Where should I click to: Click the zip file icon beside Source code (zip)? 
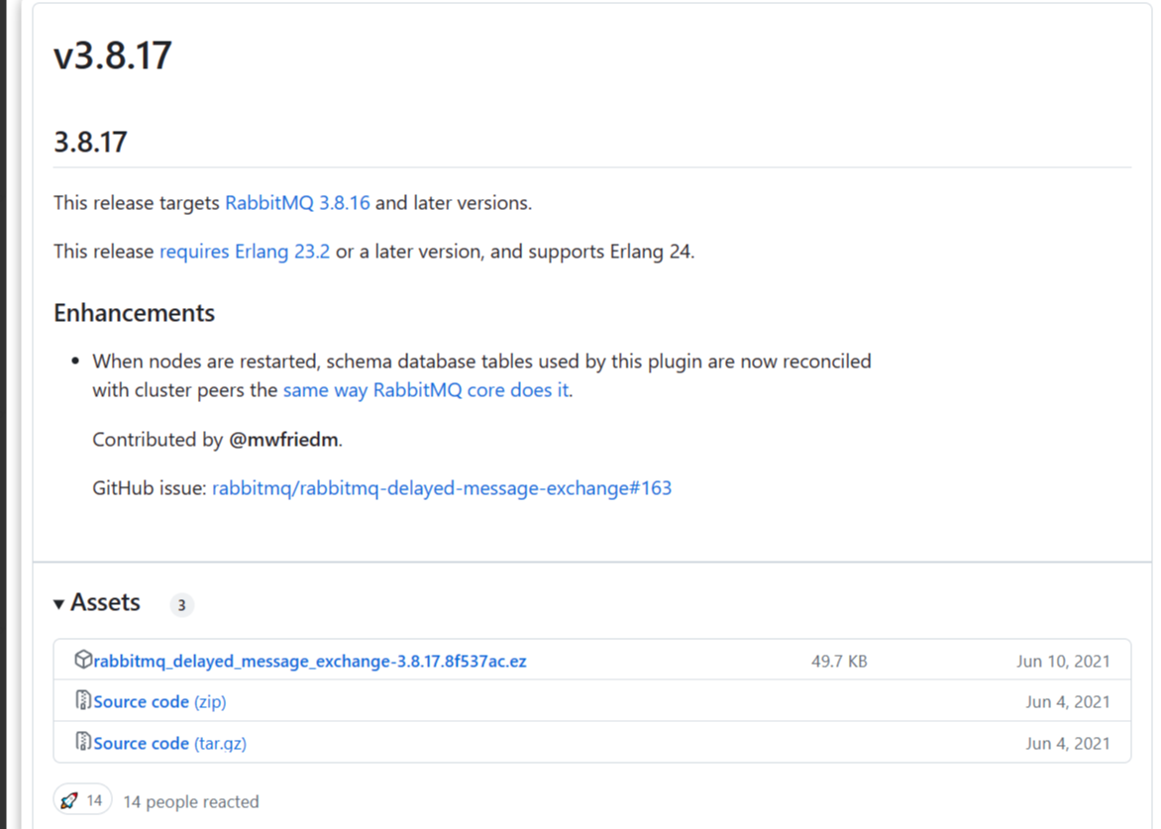[x=83, y=701]
